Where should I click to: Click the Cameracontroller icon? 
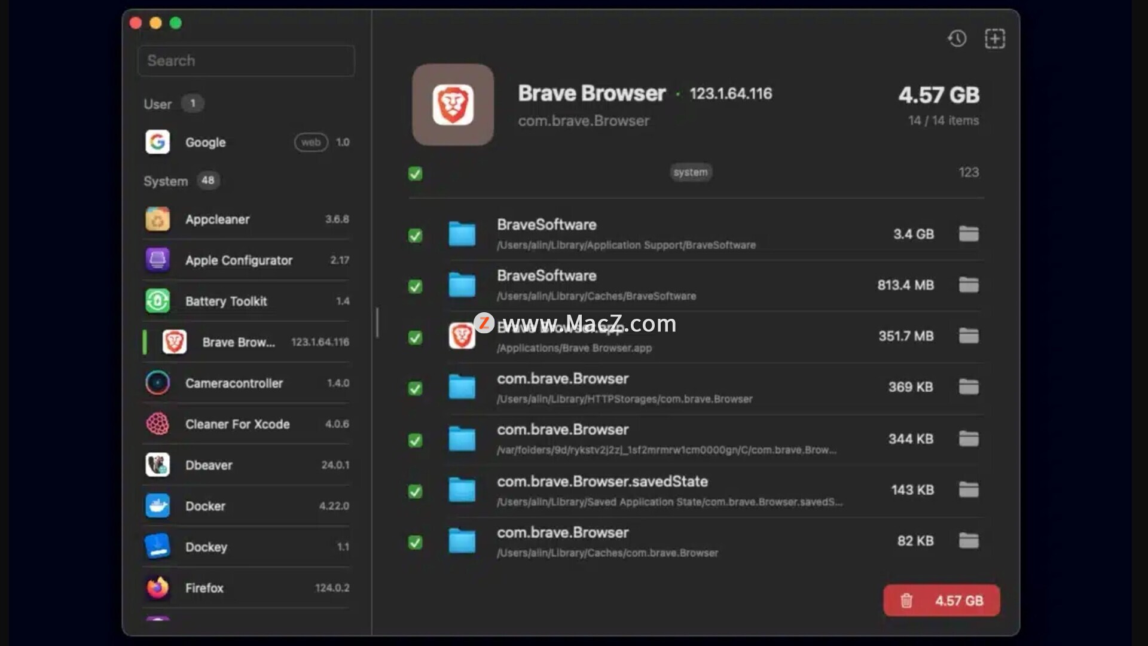tap(158, 383)
